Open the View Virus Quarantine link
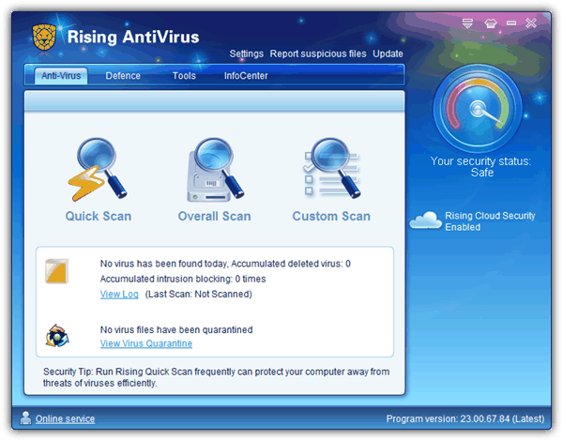Screen dimensions: 563x440 (146, 343)
